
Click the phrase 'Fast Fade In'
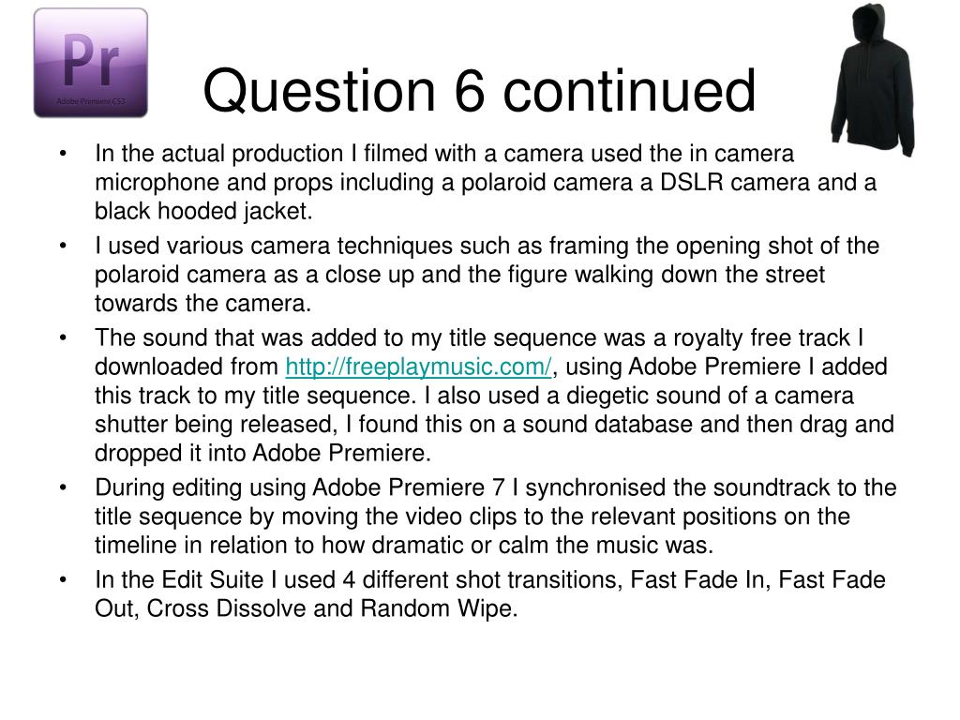(x=697, y=579)
